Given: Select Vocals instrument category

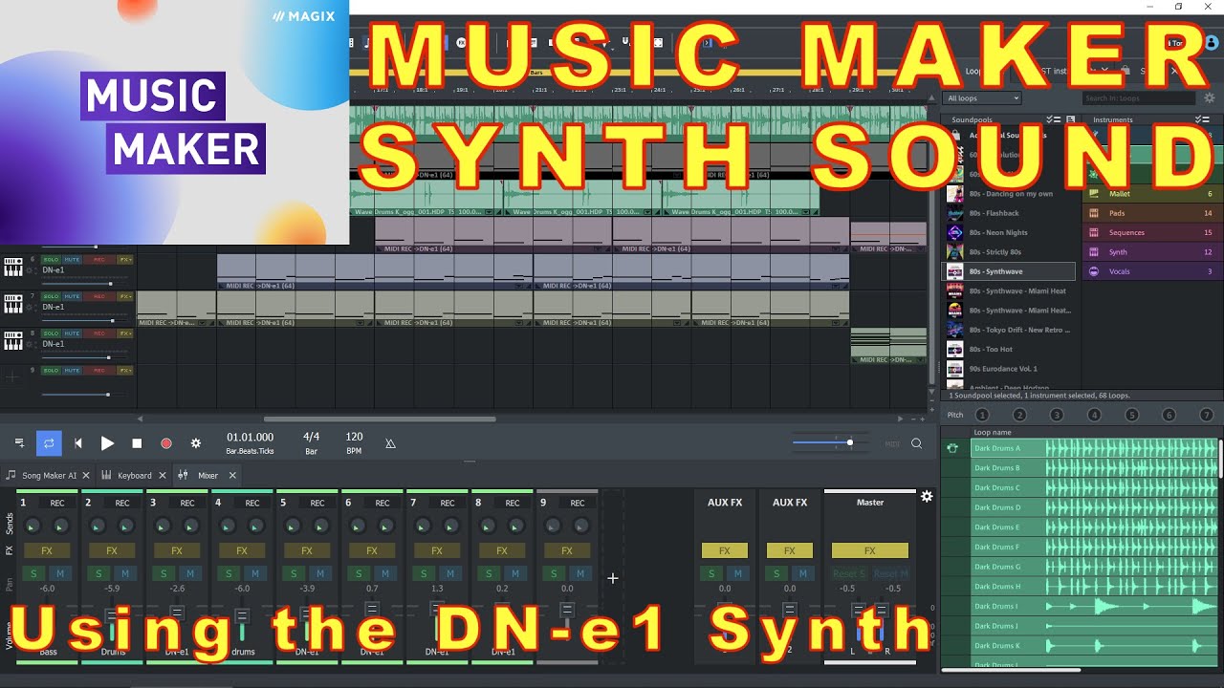Looking at the screenshot, I should (1150, 271).
